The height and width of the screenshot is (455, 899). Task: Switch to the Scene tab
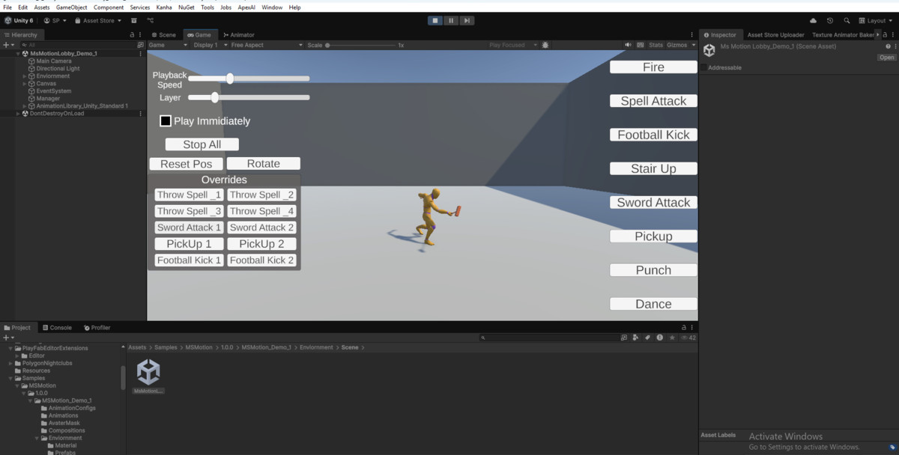pos(163,34)
